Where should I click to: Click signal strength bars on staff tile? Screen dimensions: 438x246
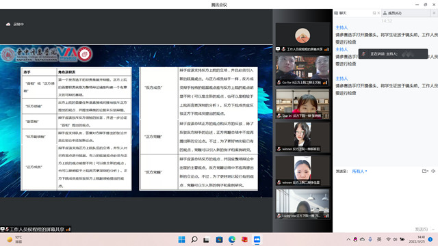coord(326,49)
